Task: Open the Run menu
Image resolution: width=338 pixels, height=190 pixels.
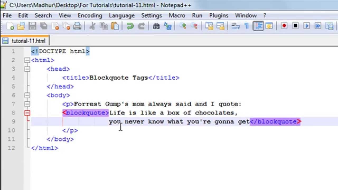Action: point(197,16)
